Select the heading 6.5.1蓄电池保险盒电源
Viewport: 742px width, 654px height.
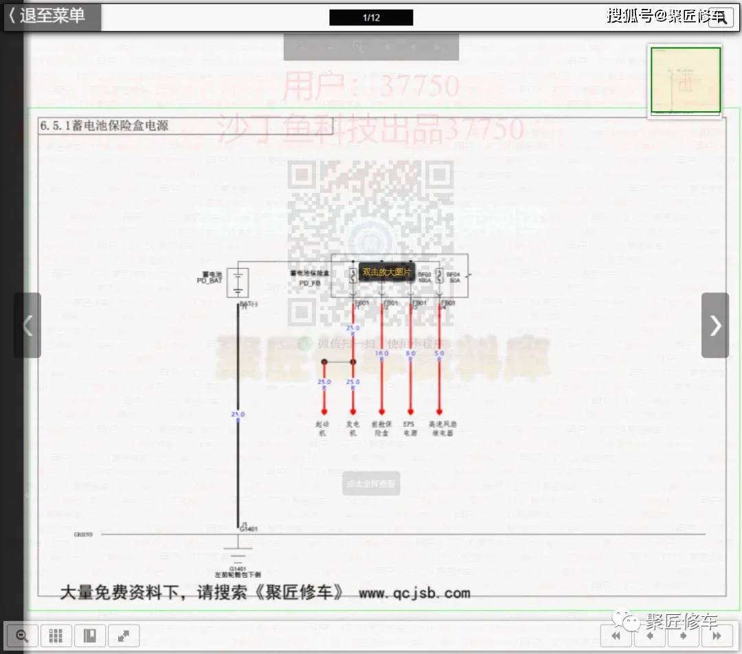104,126
